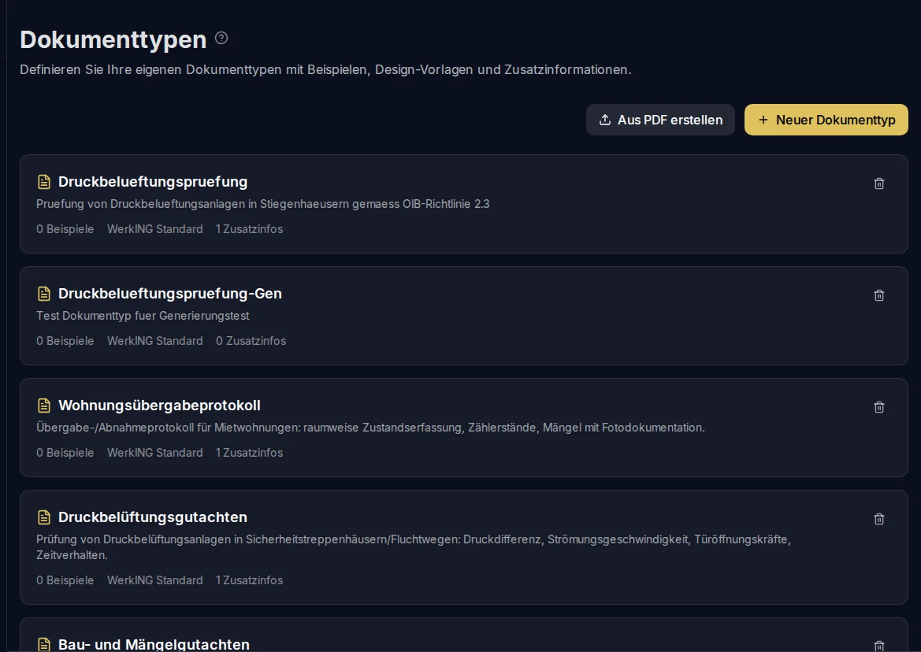This screenshot has height=652, width=921.
Task: Open Wohnungsübergabeprotokoll document type
Action: (x=159, y=406)
